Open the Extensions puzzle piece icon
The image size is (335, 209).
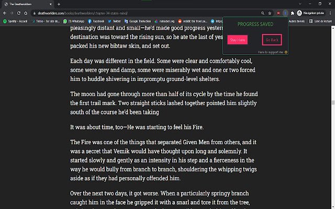click(x=292, y=13)
